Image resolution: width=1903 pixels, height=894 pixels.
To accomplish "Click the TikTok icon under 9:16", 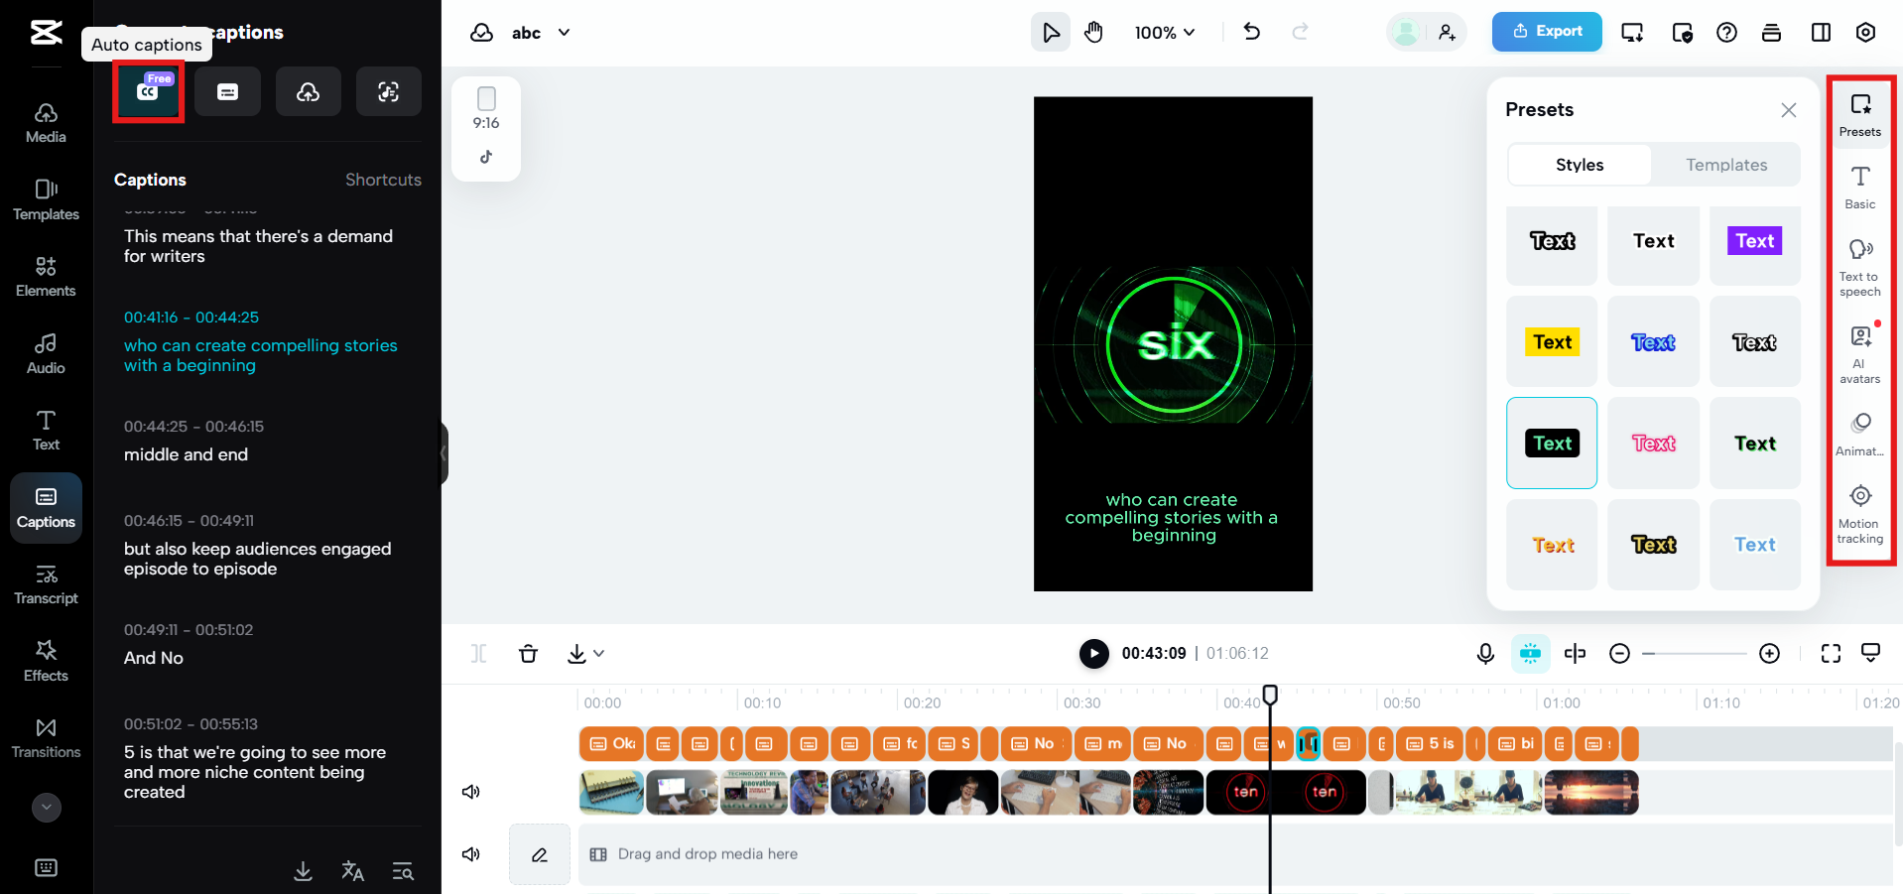I will 486,157.
